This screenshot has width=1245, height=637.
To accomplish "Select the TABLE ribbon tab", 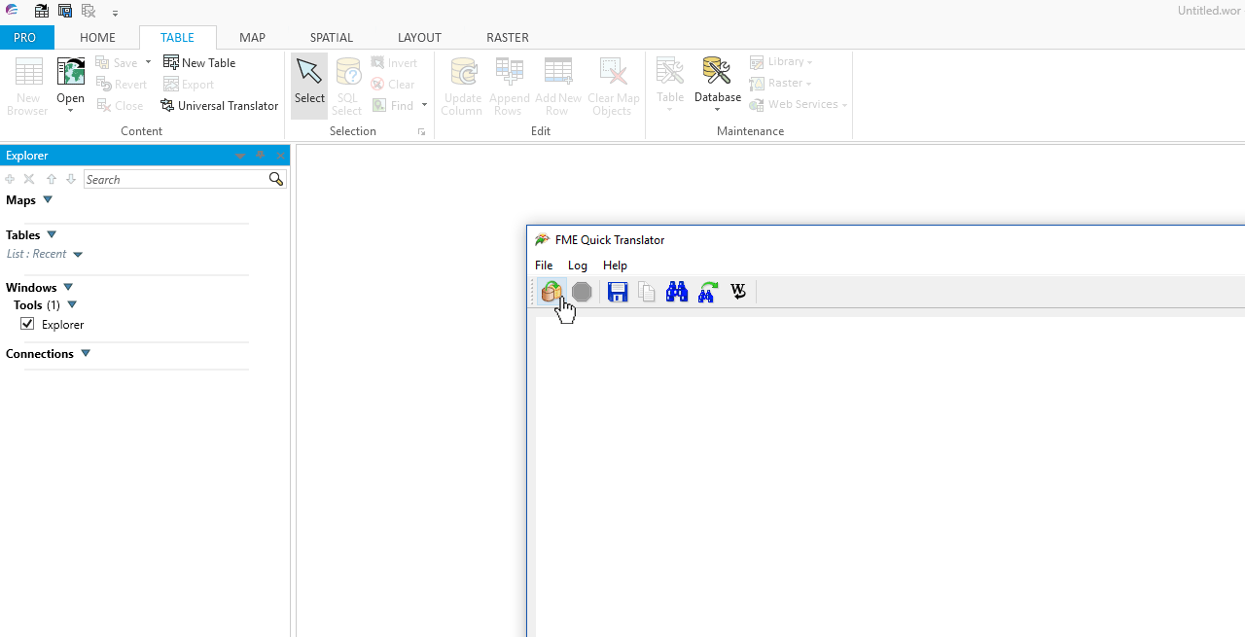I will 177,38.
